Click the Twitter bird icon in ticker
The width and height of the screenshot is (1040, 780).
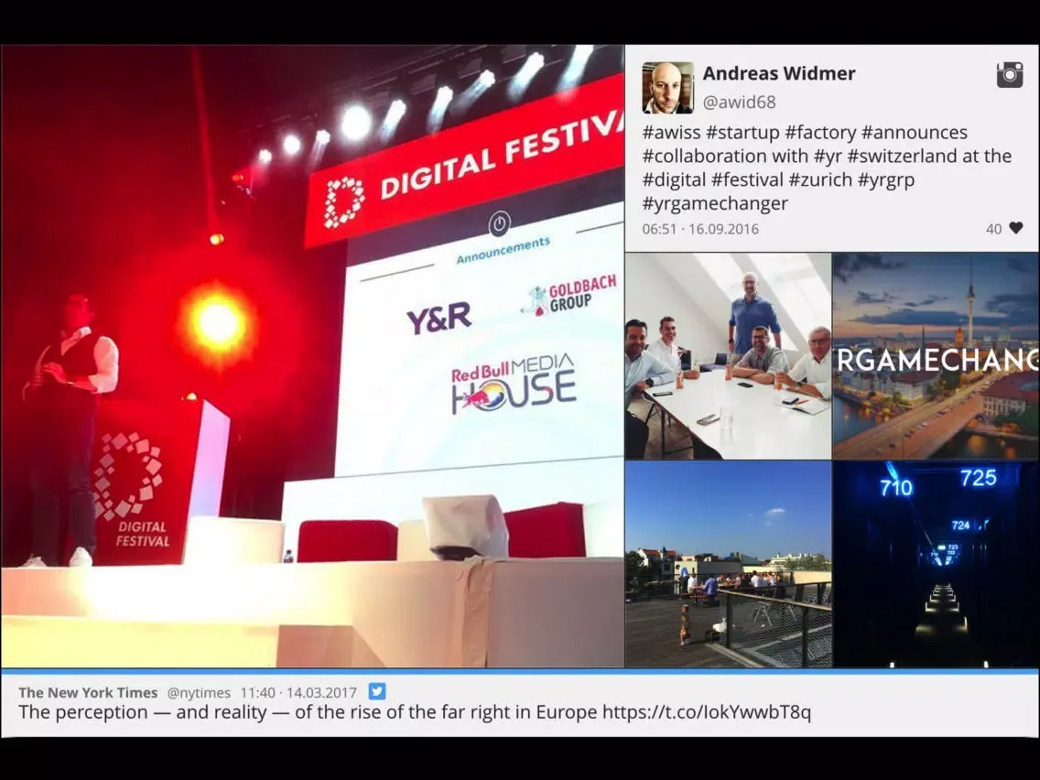click(377, 692)
